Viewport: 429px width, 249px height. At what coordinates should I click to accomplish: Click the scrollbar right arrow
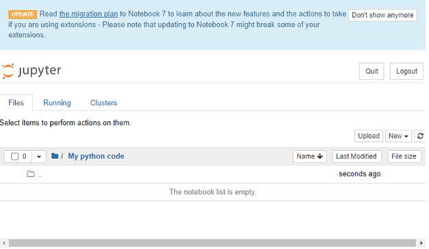(x=421, y=243)
